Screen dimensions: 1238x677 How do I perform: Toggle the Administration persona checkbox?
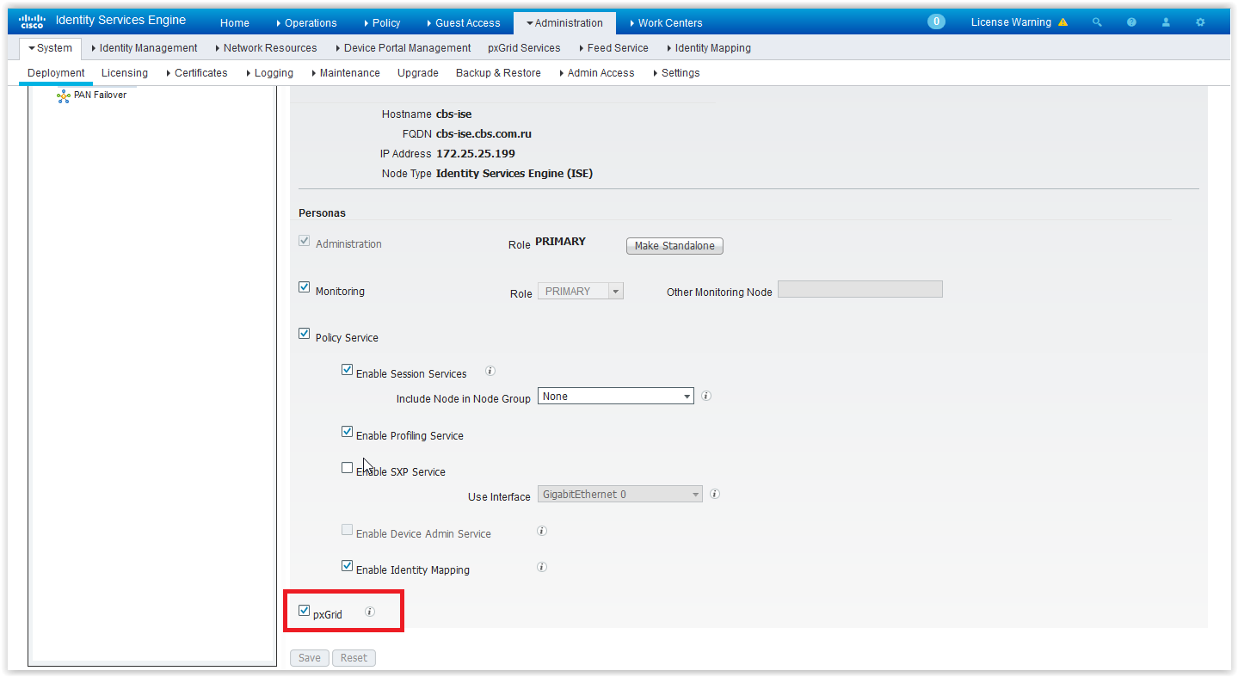[304, 241]
